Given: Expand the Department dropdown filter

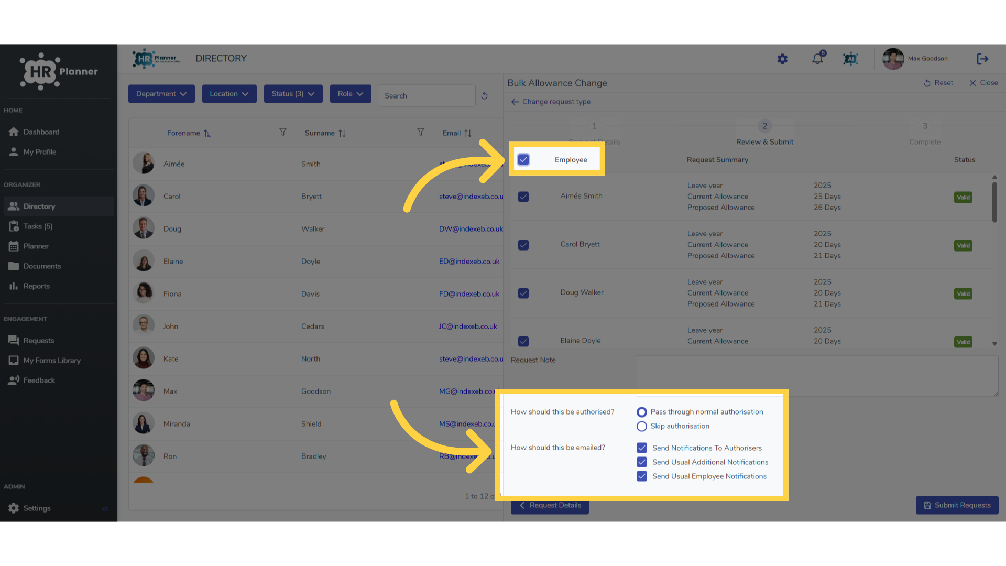Looking at the screenshot, I should pyautogui.click(x=161, y=94).
